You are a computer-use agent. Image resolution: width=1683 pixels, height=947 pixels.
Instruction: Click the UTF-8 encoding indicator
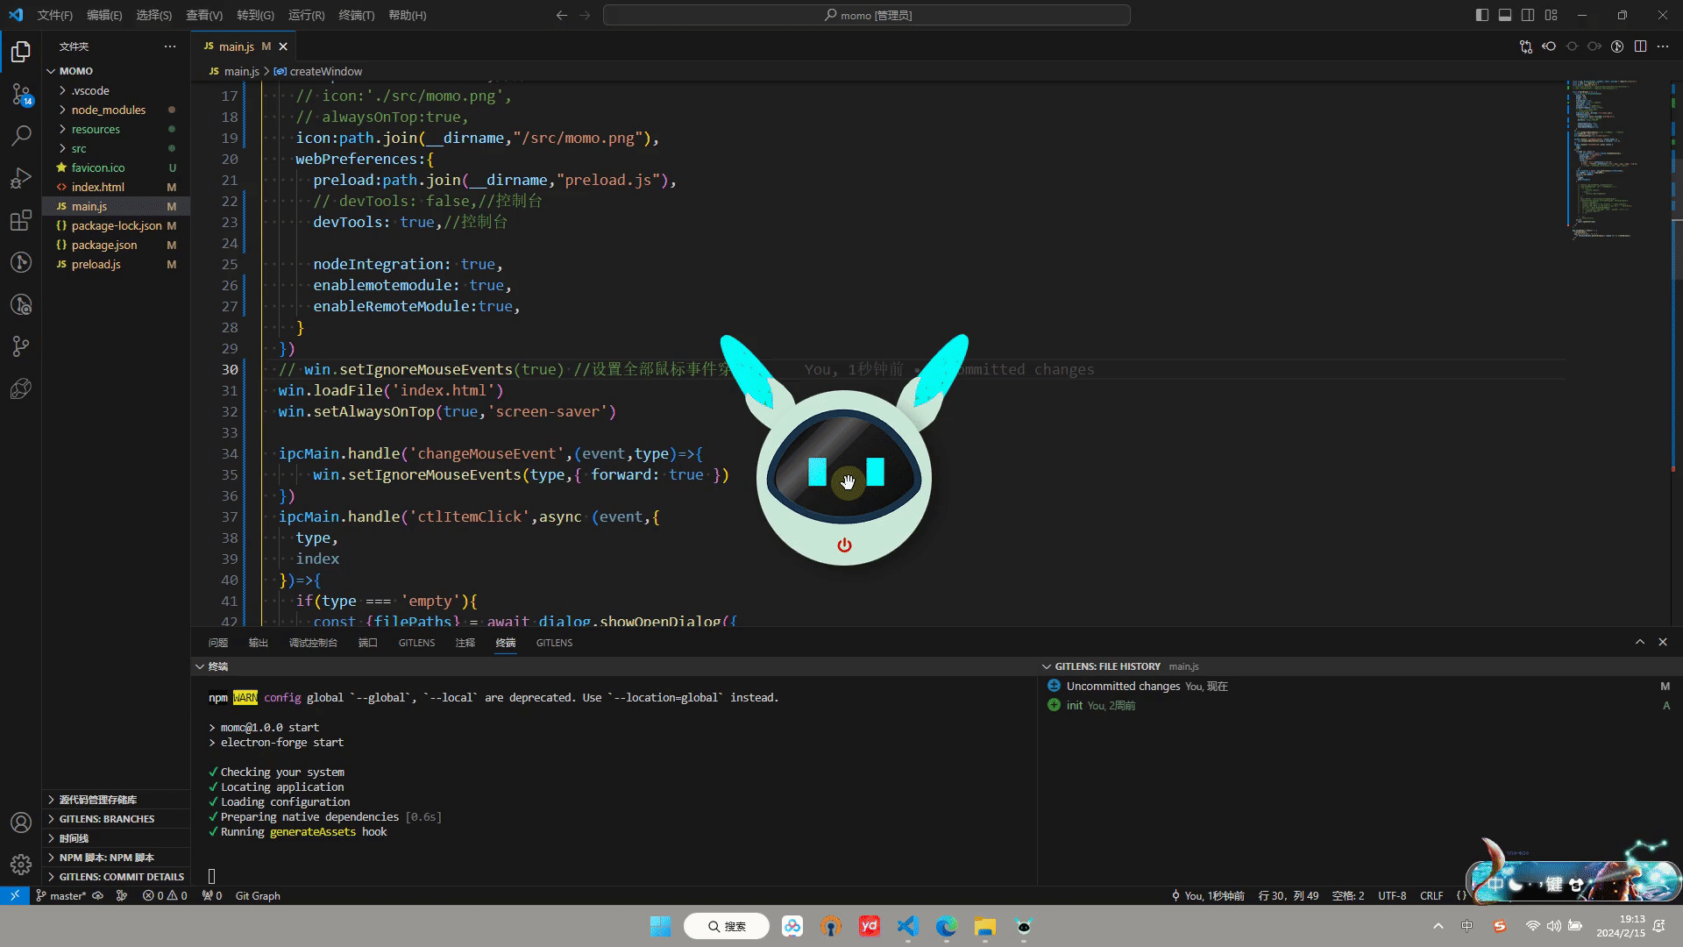coord(1392,895)
